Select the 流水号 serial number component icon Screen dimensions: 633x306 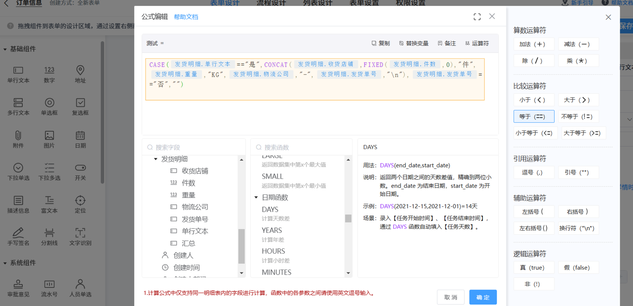(49, 284)
